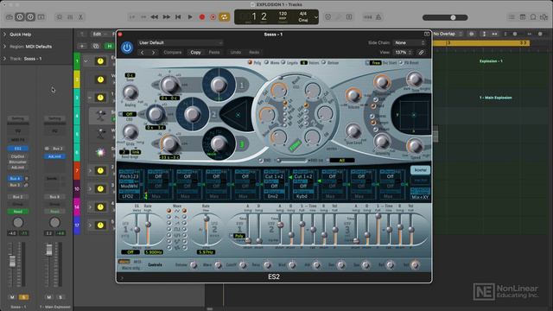Screen dimensions: 553x311
Task: Click the Paste button in plugin header
Action: click(214, 52)
